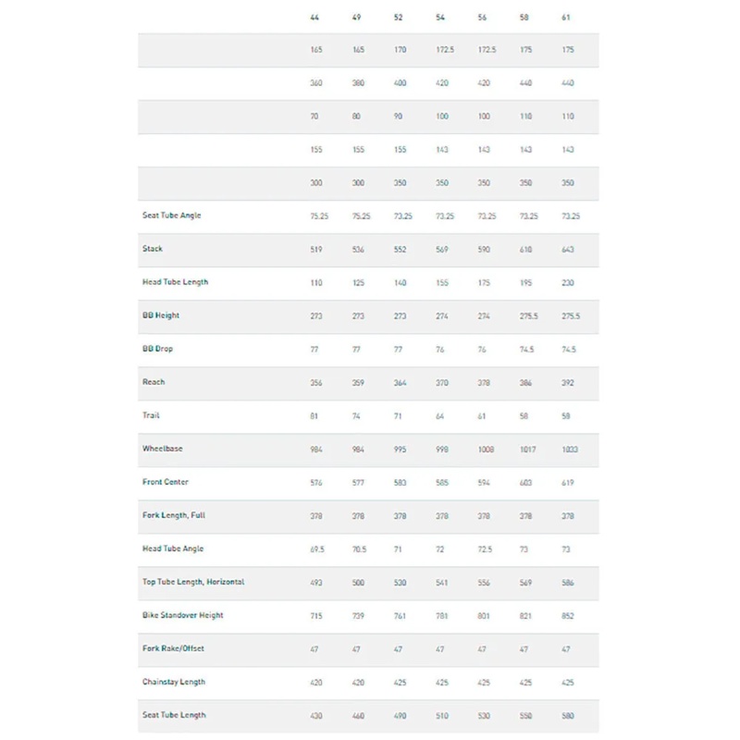Select the BB Drop row label
The image size is (740, 740).
(x=157, y=349)
